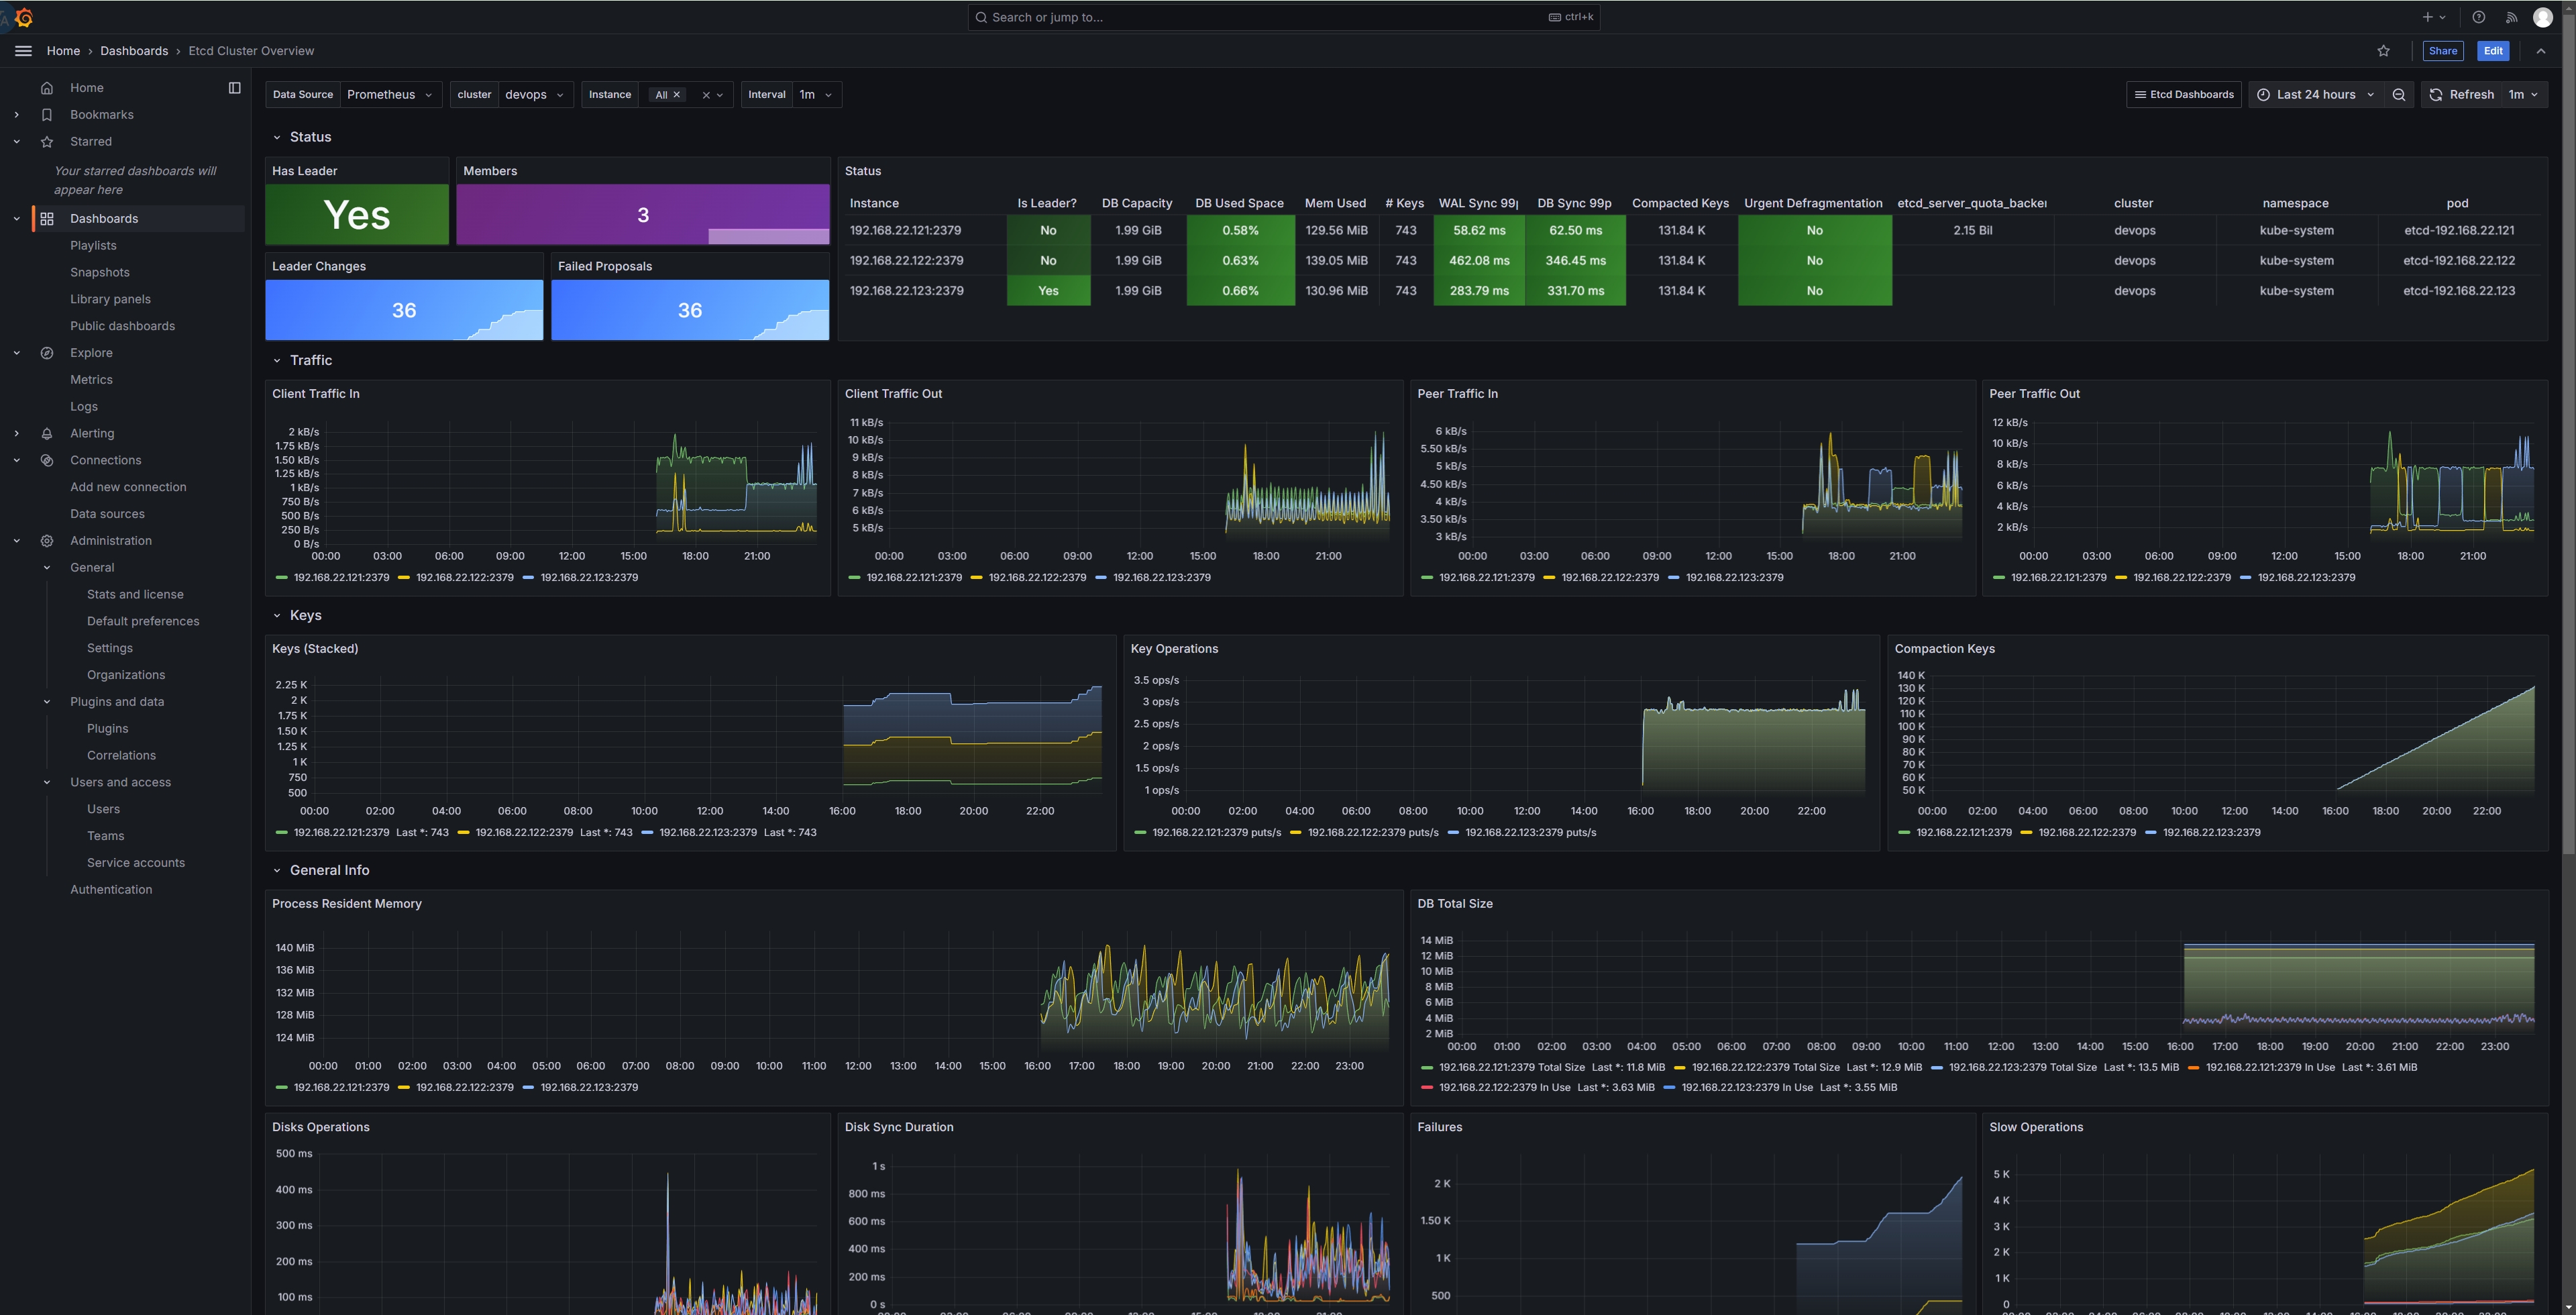The height and width of the screenshot is (1315, 2576).
Task: Click the Edit dashboard button
Action: coord(2493,51)
